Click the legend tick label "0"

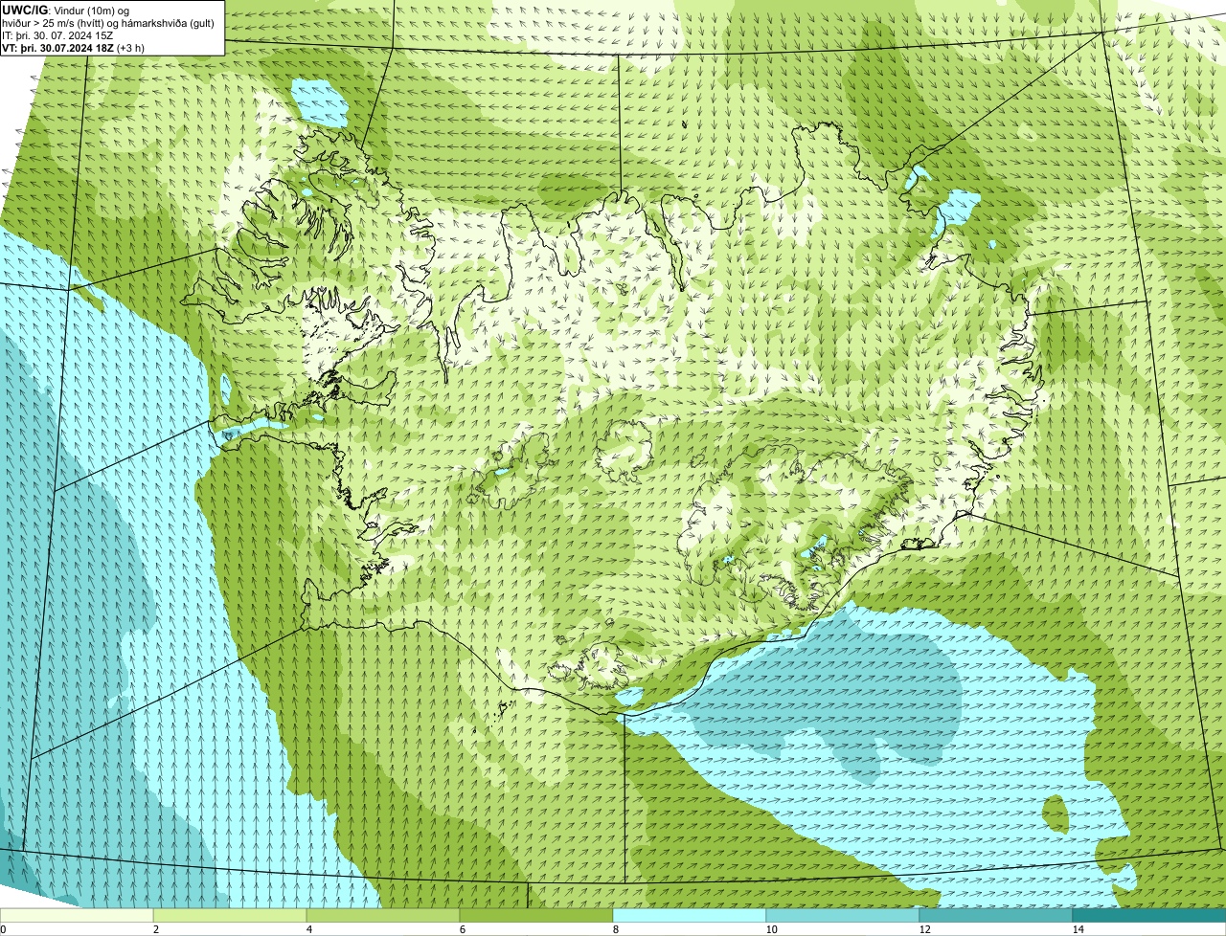pyautogui.click(x=3, y=929)
